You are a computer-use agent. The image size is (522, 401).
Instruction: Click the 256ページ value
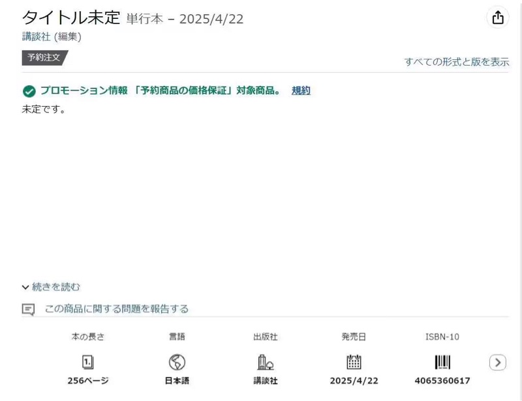(x=88, y=381)
